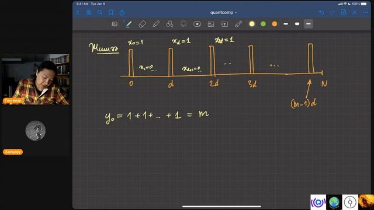Select the presenter's video tile
This screenshot has height=210, width=374.
pos(35,79)
